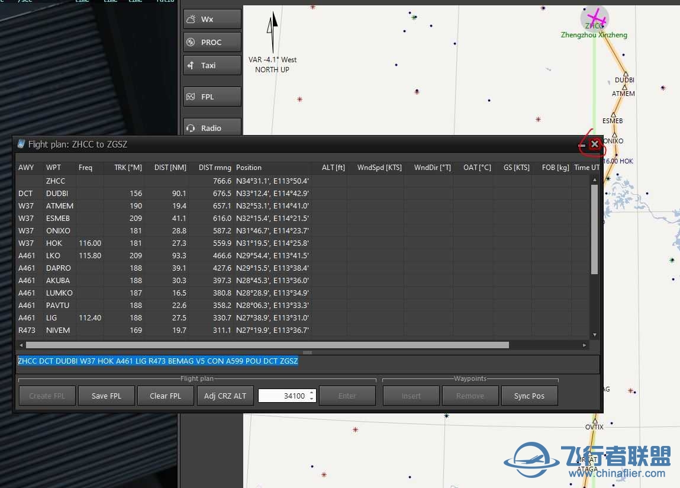Increase cruise altitude with the up stepper arrow
680x488 pixels.
point(312,393)
